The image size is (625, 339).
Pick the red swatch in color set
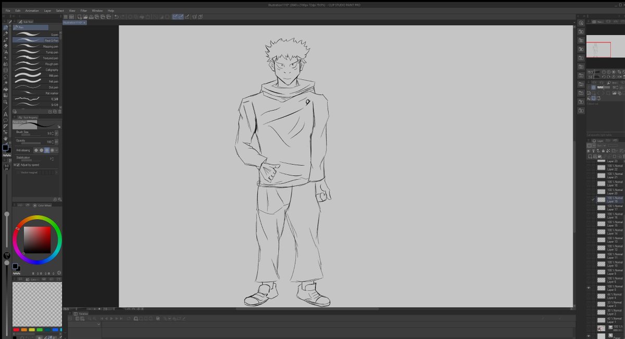tap(16, 330)
